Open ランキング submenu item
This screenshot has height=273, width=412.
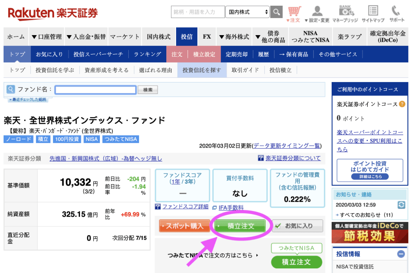(x=147, y=54)
